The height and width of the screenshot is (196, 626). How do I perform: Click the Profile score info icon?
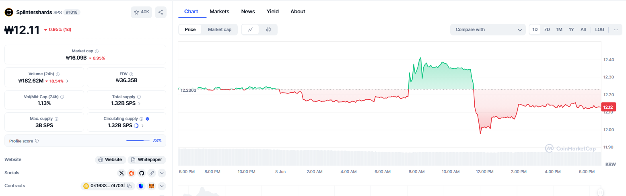pyautogui.click(x=37, y=141)
